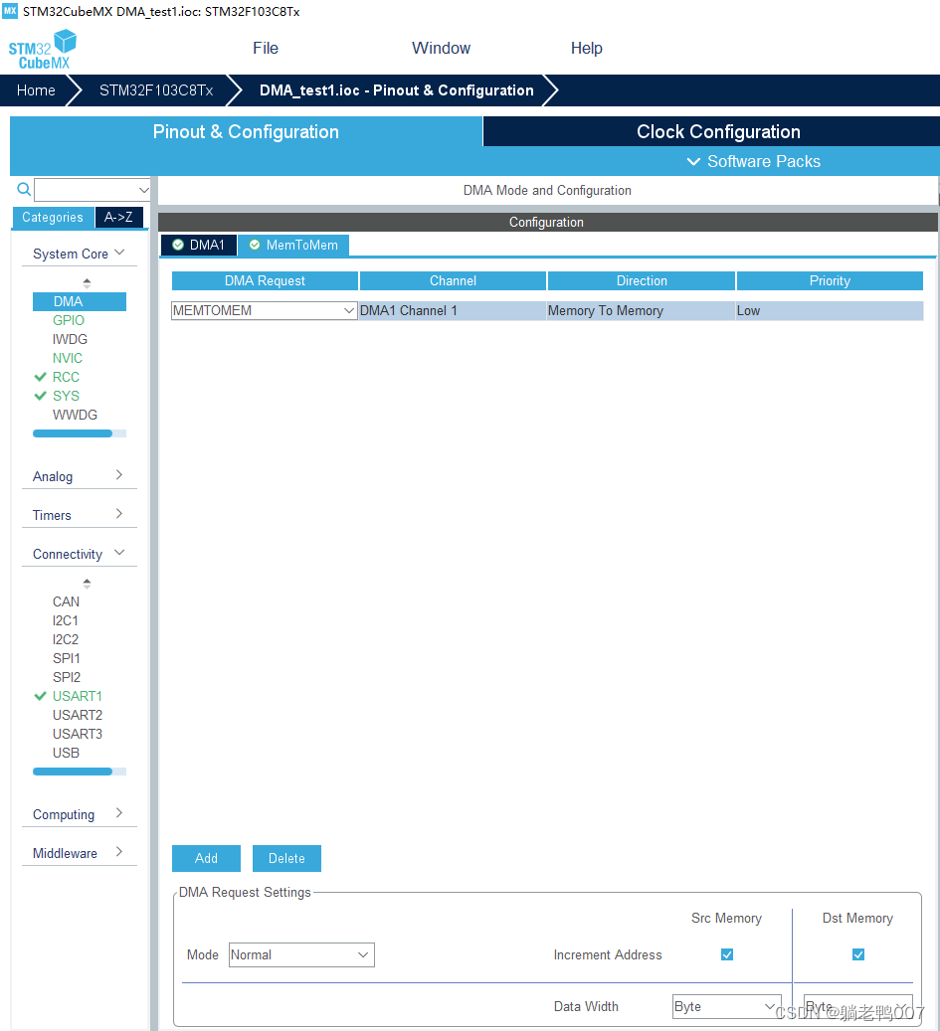The height and width of the screenshot is (1031, 940).
Task: Select RCC in System Core
Action: click(x=66, y=377)
